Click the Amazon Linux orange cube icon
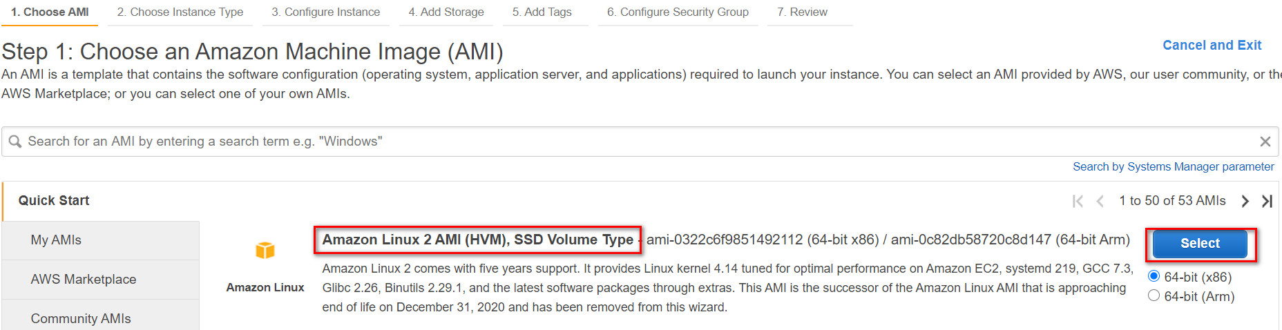This screenshot has width=1282, height=330. point(265,250)
